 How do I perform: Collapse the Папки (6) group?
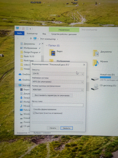coord(47,46)
